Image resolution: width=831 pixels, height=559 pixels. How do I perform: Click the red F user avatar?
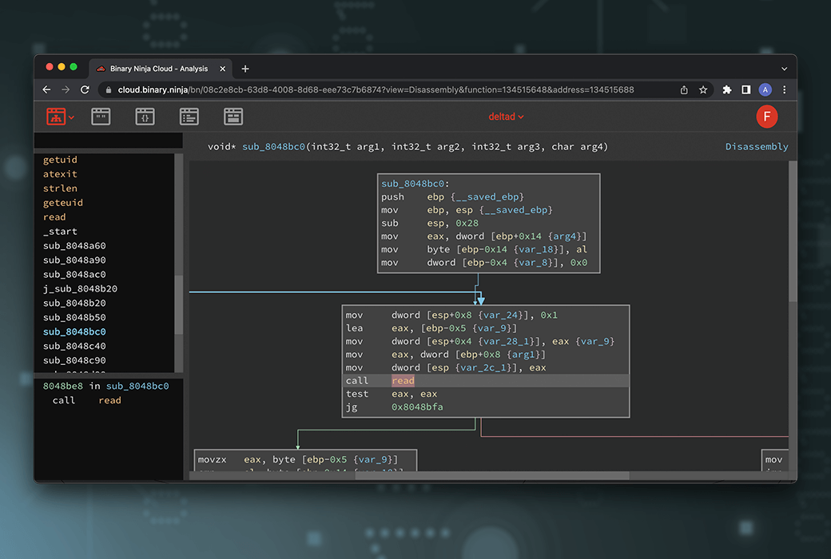click(x=766, y=117)
